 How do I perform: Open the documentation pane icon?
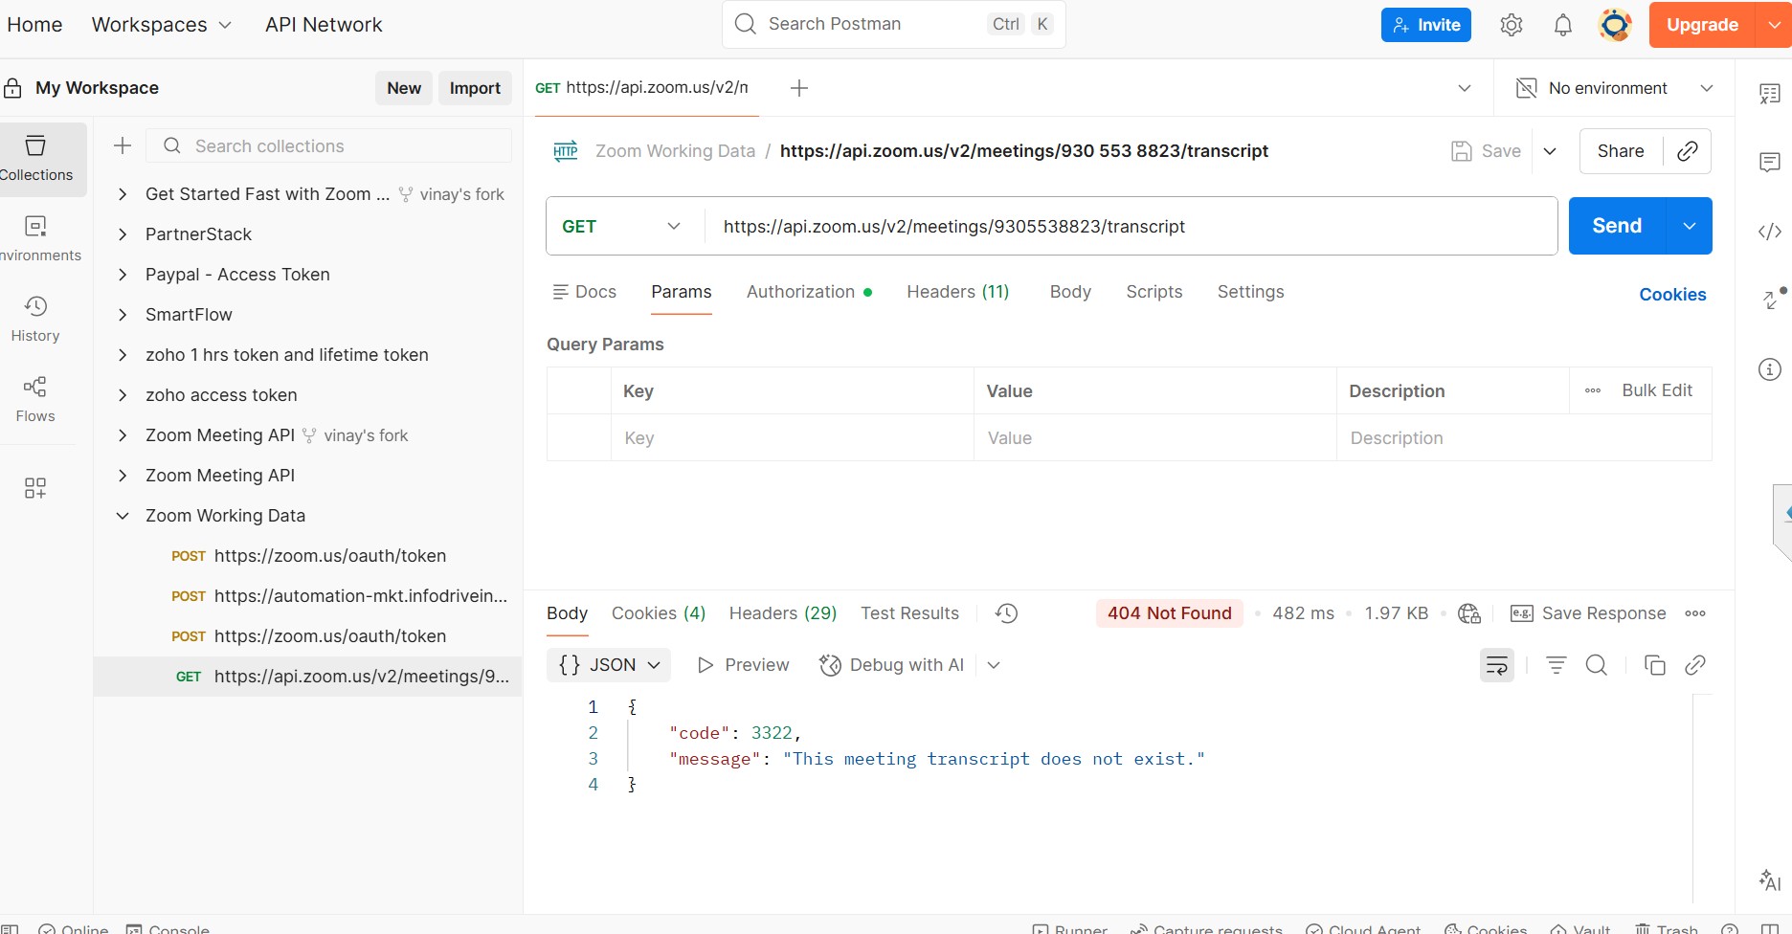pos(1770,93)
